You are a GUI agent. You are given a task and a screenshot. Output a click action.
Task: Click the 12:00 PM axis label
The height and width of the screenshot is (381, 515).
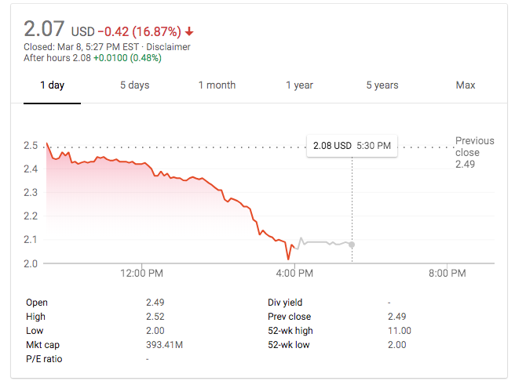(x=143, y=274)
